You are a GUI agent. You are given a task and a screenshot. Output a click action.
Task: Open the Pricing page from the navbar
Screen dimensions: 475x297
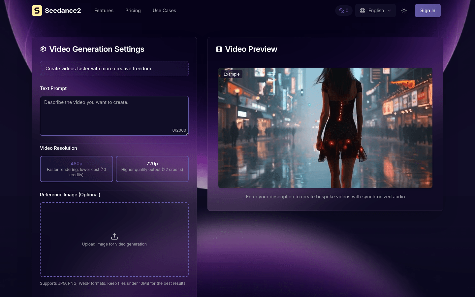point(133,10)
